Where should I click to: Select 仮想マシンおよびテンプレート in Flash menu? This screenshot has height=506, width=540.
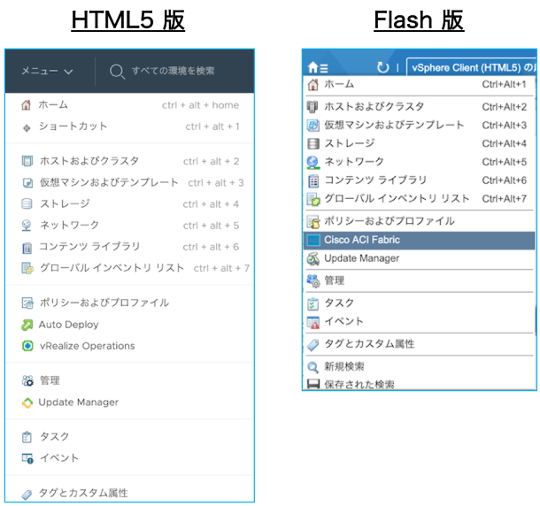click(x=419, y=125)
